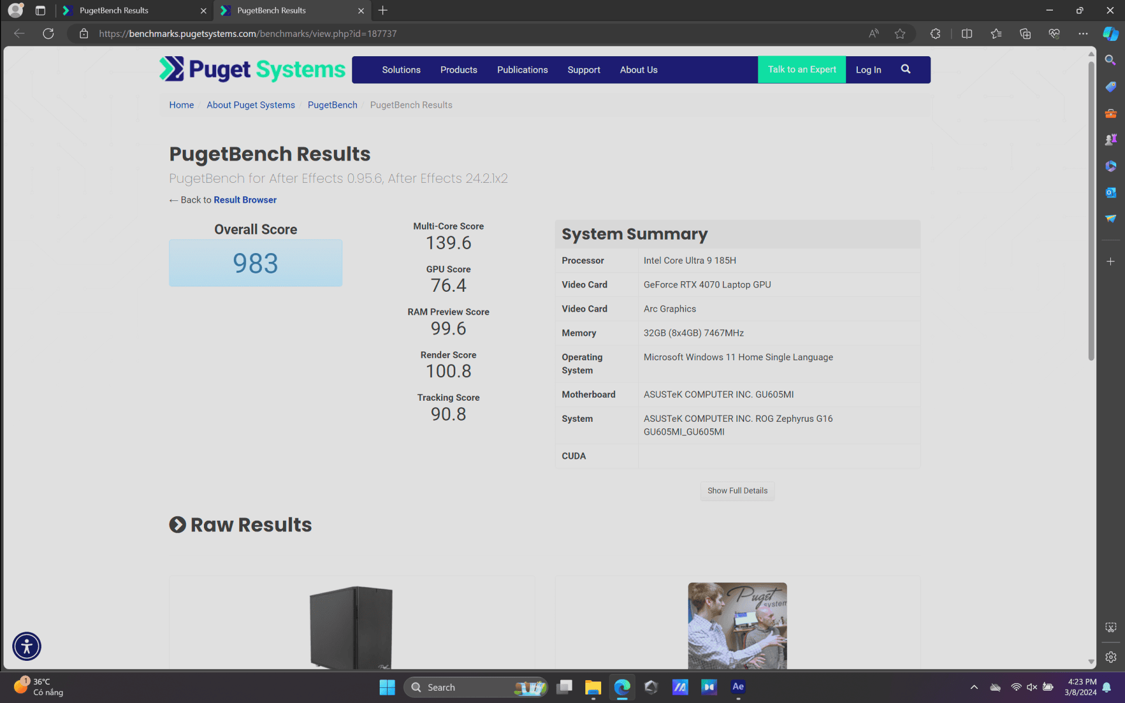1125x703 pixels.
Task: Open tools briefcase icon in sidebar
Action: tap(1110, 113)
